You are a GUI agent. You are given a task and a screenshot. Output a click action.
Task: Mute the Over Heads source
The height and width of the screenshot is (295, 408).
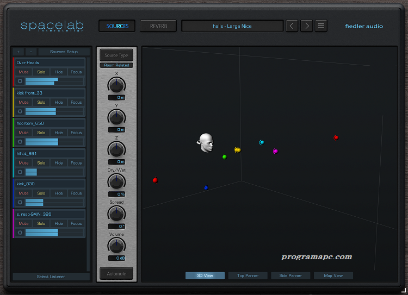coord(24,72)
